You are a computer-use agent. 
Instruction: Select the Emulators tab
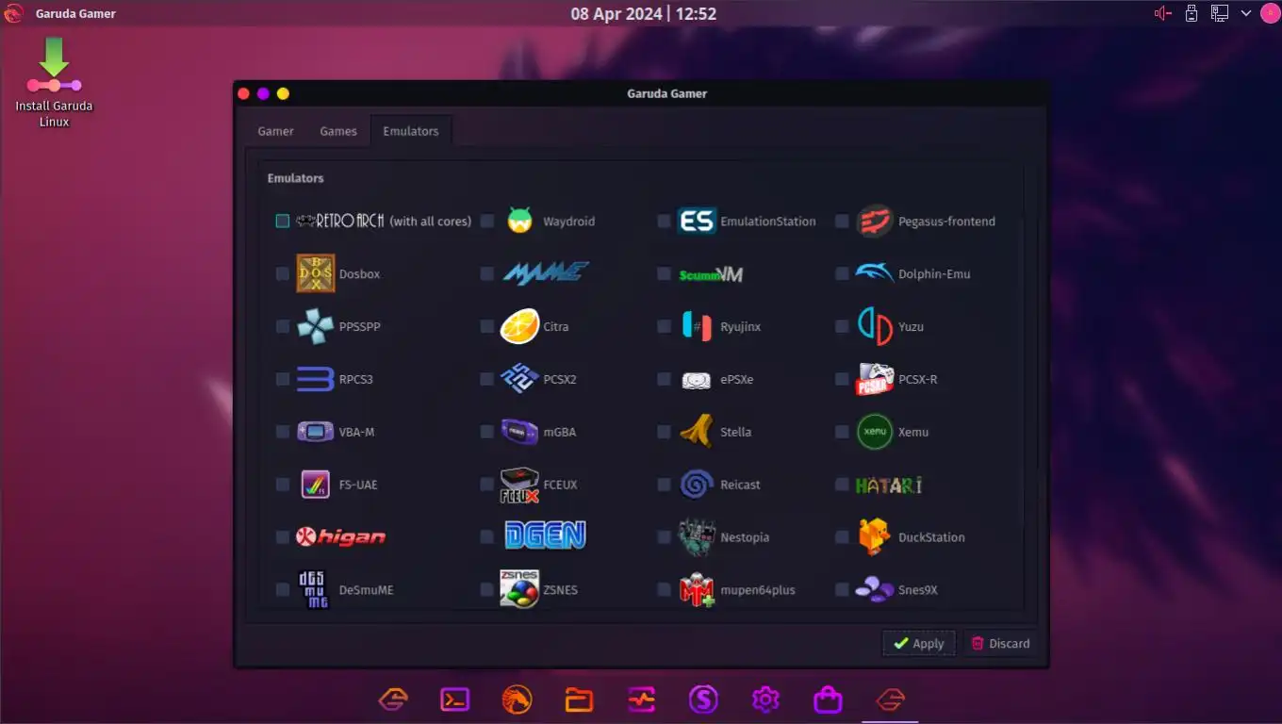(x=411, y=131)
